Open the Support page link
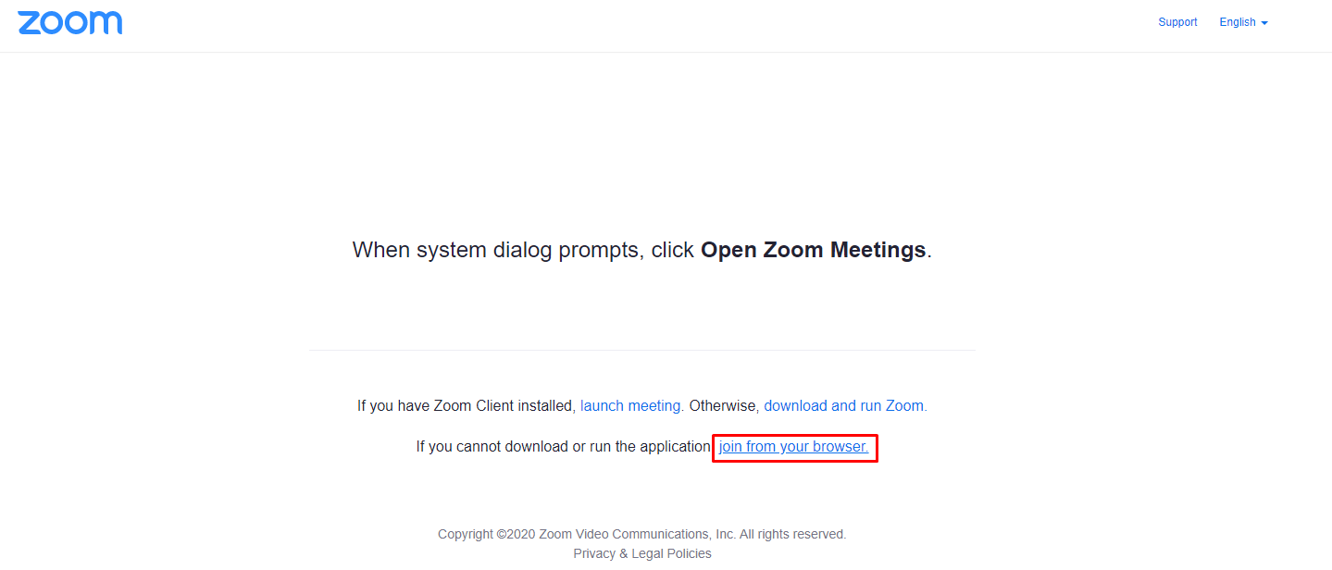 coord(1177,22)
